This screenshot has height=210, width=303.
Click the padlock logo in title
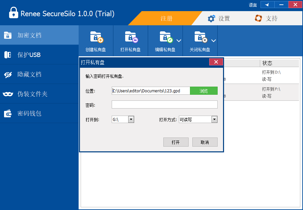(x=13, y=13)
